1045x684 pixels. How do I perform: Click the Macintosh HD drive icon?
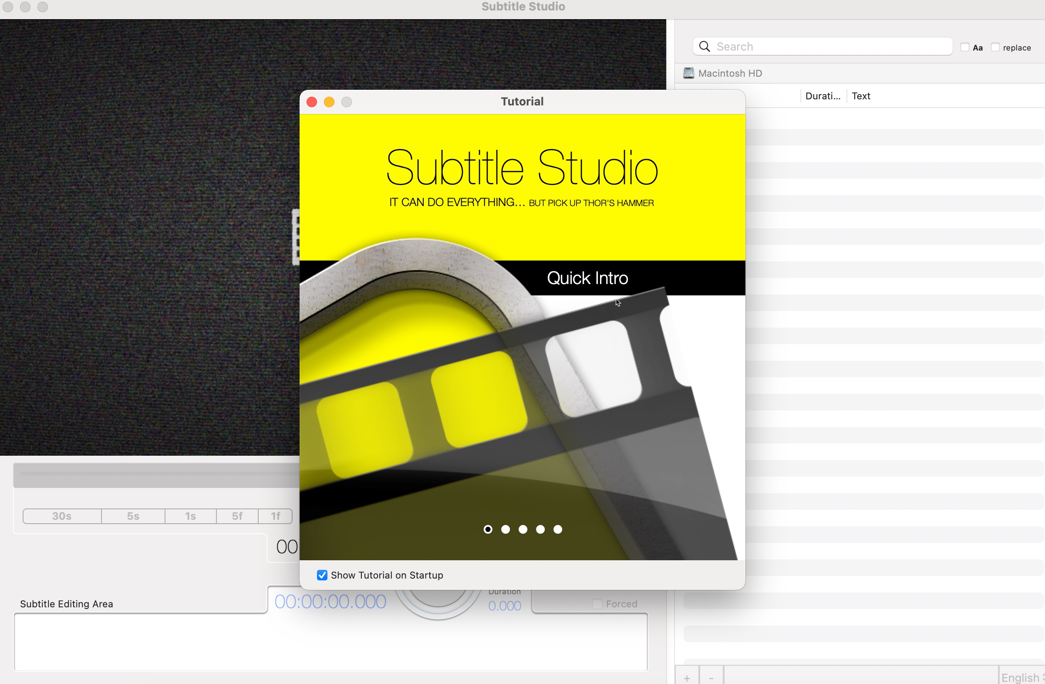(x=688, y=73)
